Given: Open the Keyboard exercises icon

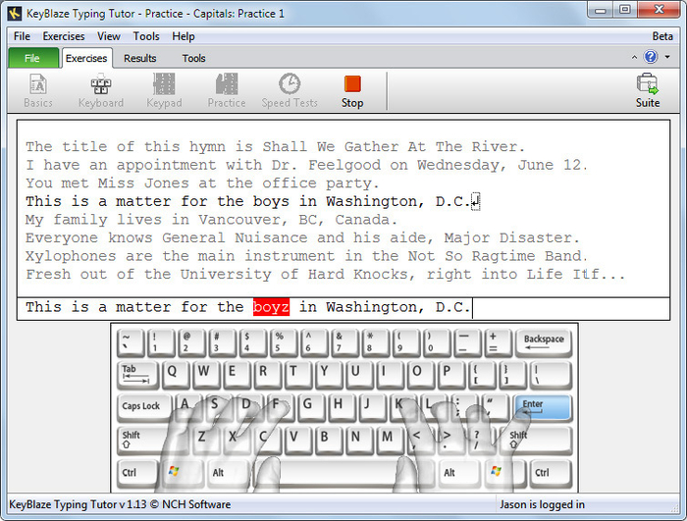Looking at the screenshot, I should (x=101, y=90).
